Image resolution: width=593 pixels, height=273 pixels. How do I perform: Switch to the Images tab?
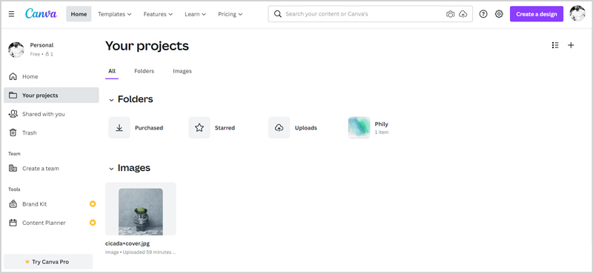pos(182,71)
